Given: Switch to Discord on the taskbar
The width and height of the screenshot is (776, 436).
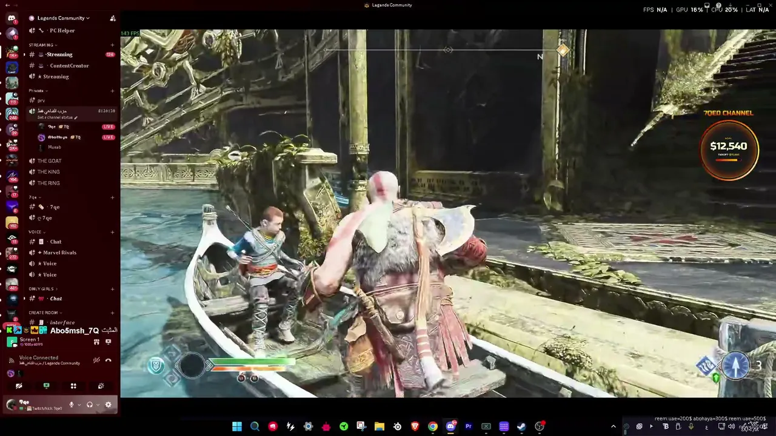Looking at the screenshot, I should (450, 426).
